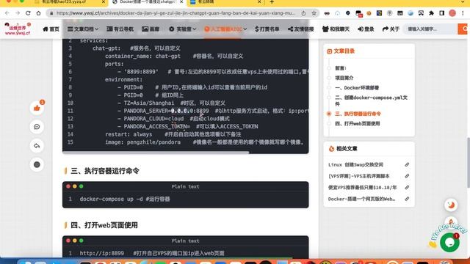
Task: Toggle the browser side panel icon
Action: coord(441,13)
